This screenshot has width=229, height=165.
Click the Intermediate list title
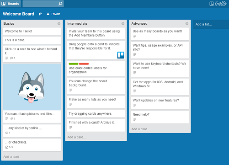(77, 24)
